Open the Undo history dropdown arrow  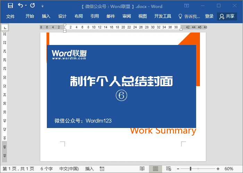point(26,6)
